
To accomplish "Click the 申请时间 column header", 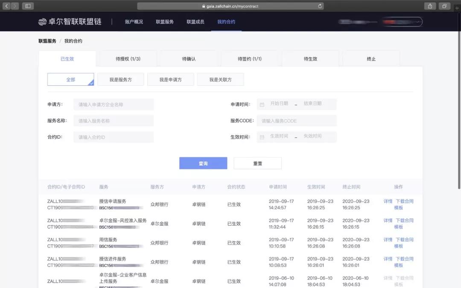I will tap(278, 187).
